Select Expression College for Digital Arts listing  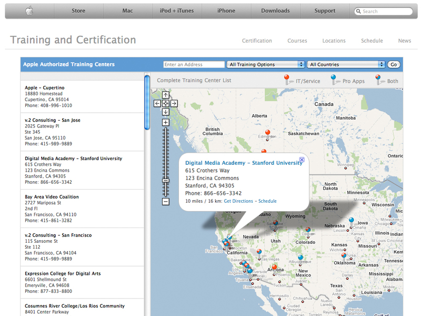pyautogui.click(x=82, y=282)
